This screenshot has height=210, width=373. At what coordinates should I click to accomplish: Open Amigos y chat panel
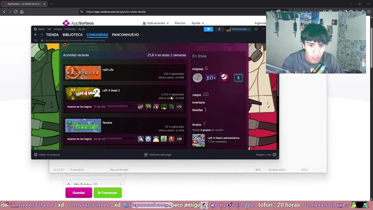tap(266, 155)
